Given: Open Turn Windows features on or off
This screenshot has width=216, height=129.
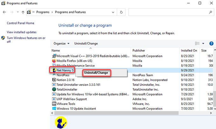Looking at the screenshot, I should click(26, 40).
